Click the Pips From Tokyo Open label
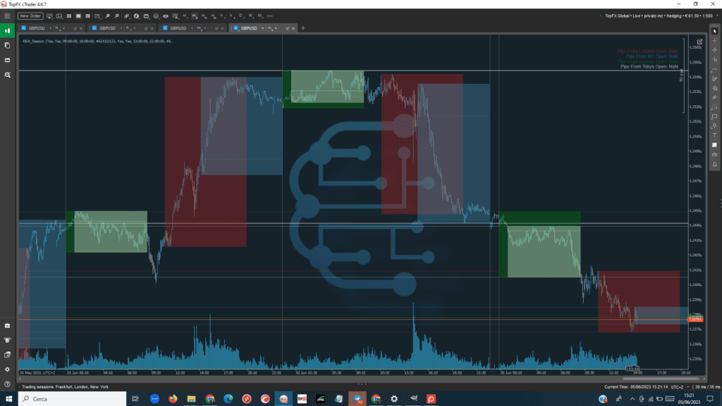 tap(649, 67)
